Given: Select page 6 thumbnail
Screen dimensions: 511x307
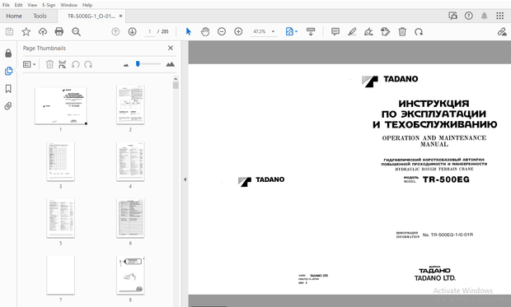Looking at the screenshot, I should point(130,218).
